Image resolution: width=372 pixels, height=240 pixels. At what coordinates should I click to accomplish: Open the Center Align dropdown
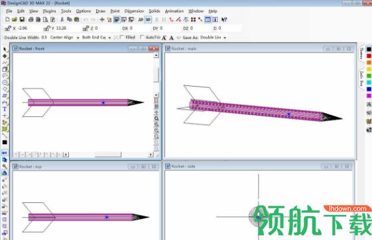78,38
